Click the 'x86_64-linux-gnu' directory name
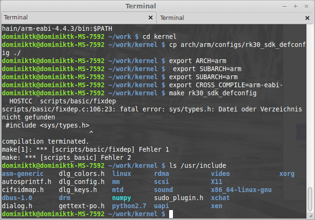The width and height of the screenshot is (315, 220). pos(241,190)
